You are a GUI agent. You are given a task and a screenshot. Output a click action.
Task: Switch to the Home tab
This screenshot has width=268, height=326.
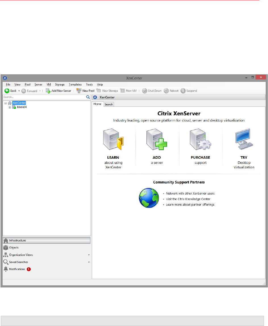(97, 104)
